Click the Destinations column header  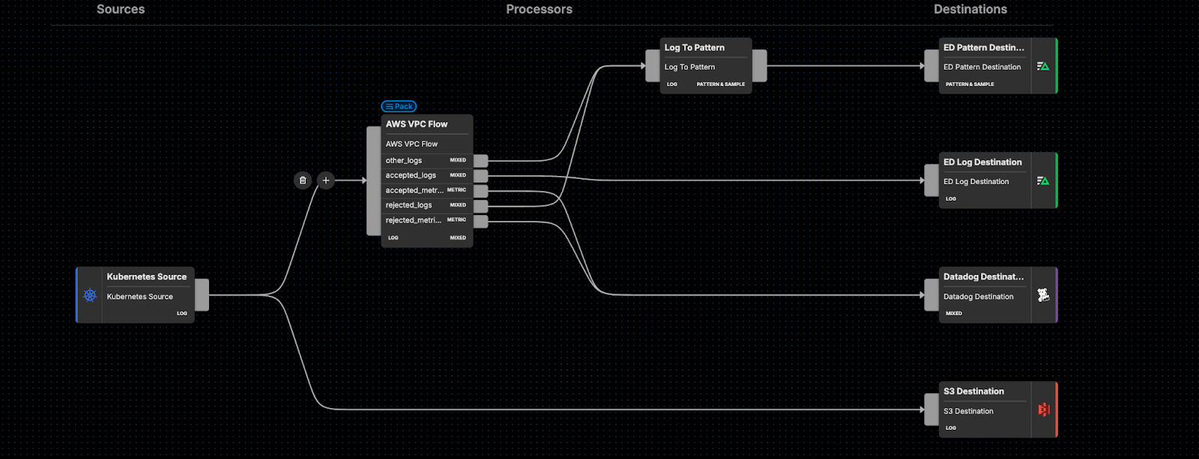[970, 10]
